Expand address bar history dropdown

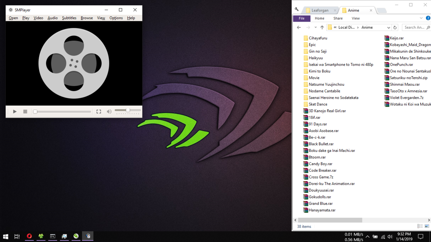pyautogui.click(x=389, y=28)
